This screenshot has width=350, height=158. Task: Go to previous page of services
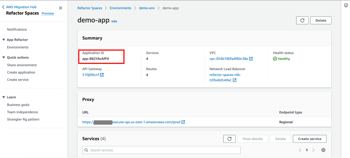click(300, 150)
